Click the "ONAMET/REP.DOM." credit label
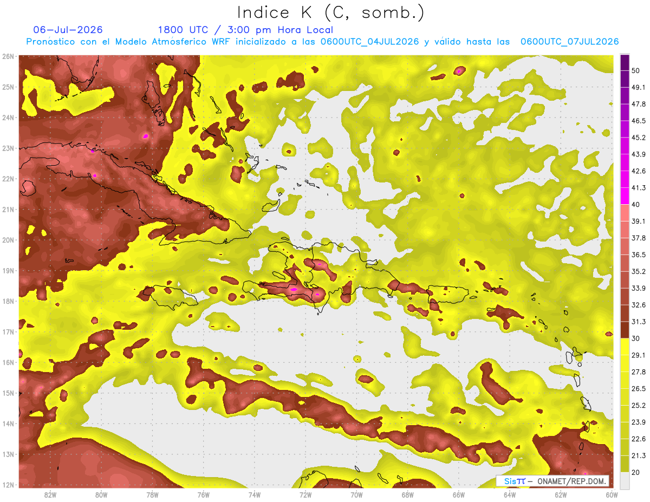650x502 pixels. (571, 481)
